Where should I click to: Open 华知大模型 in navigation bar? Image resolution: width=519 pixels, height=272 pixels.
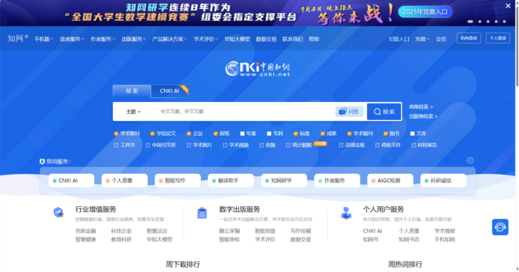click(237, 39)
